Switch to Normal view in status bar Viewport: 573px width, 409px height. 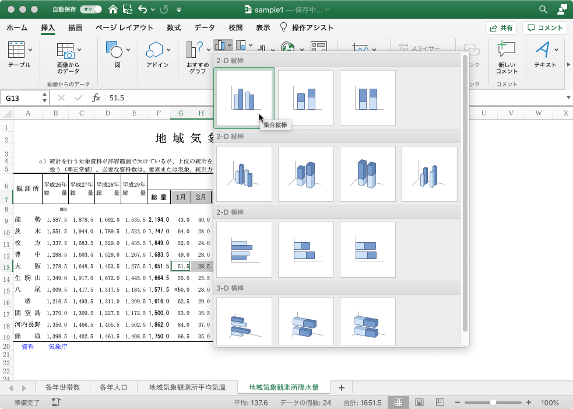(x=398, y=403)
